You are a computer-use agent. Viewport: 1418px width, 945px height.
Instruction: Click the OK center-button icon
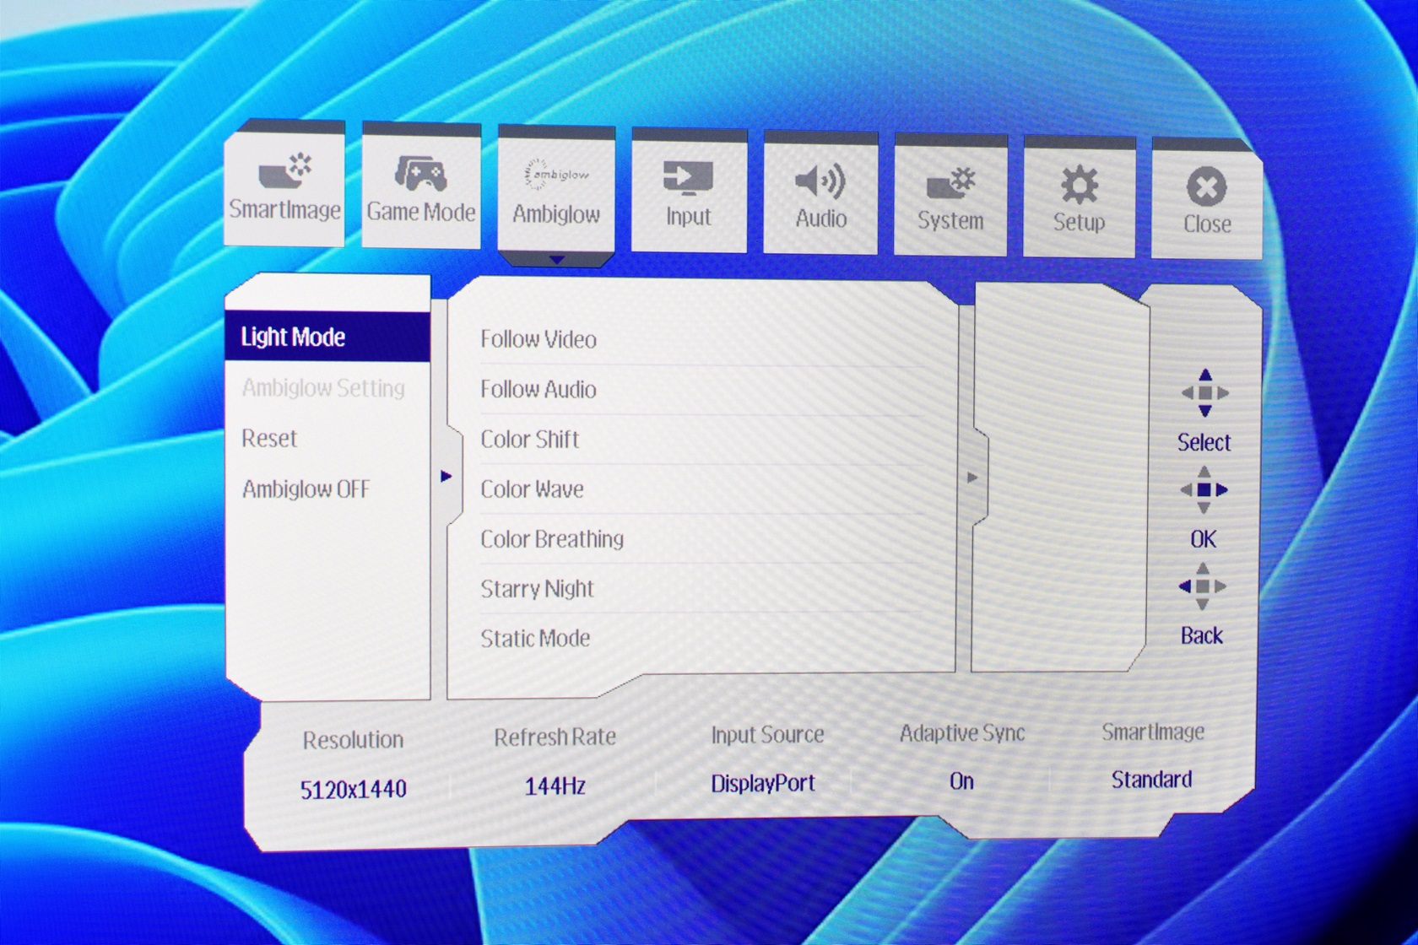click(1204, 490)
